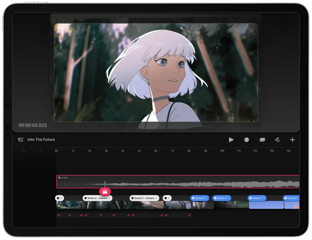This screenshot has width=312, height=240.
Task: Select the freehand draw squiggle tool
Action: (x=277, y=140)
